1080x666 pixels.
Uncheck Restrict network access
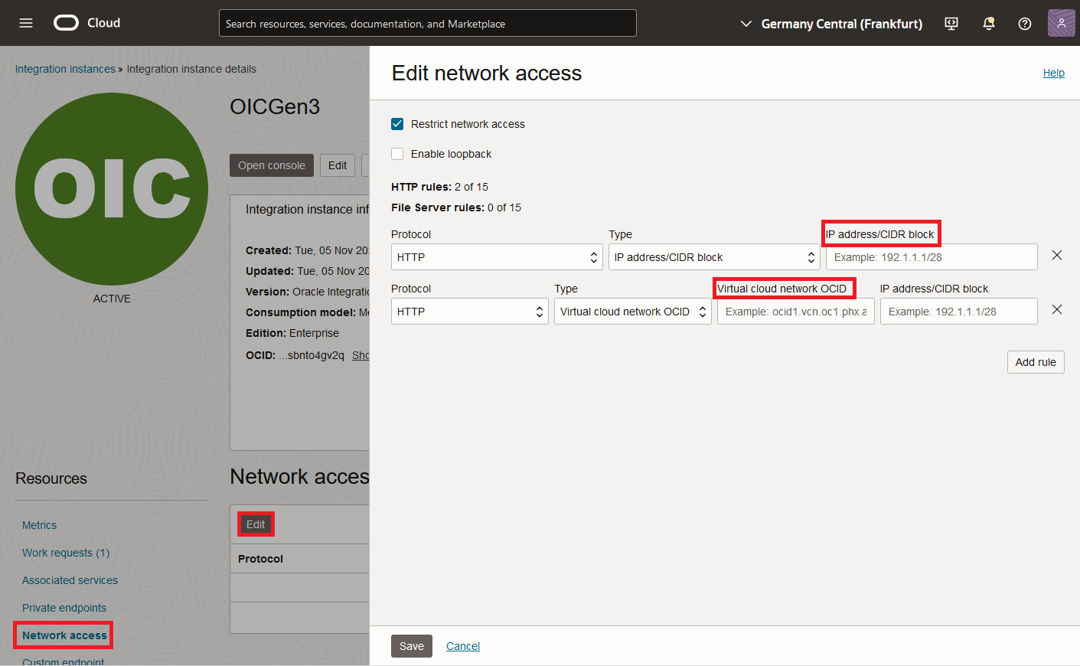point(397,123)
